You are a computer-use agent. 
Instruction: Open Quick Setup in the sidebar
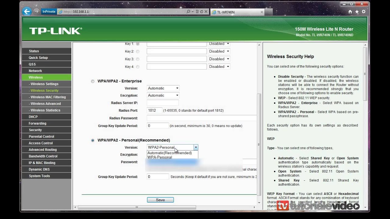tap(47, 57)
